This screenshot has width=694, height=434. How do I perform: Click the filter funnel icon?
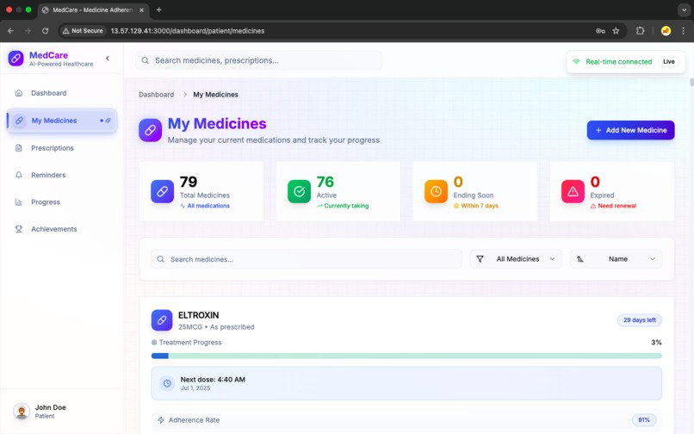tap(480, 259)
